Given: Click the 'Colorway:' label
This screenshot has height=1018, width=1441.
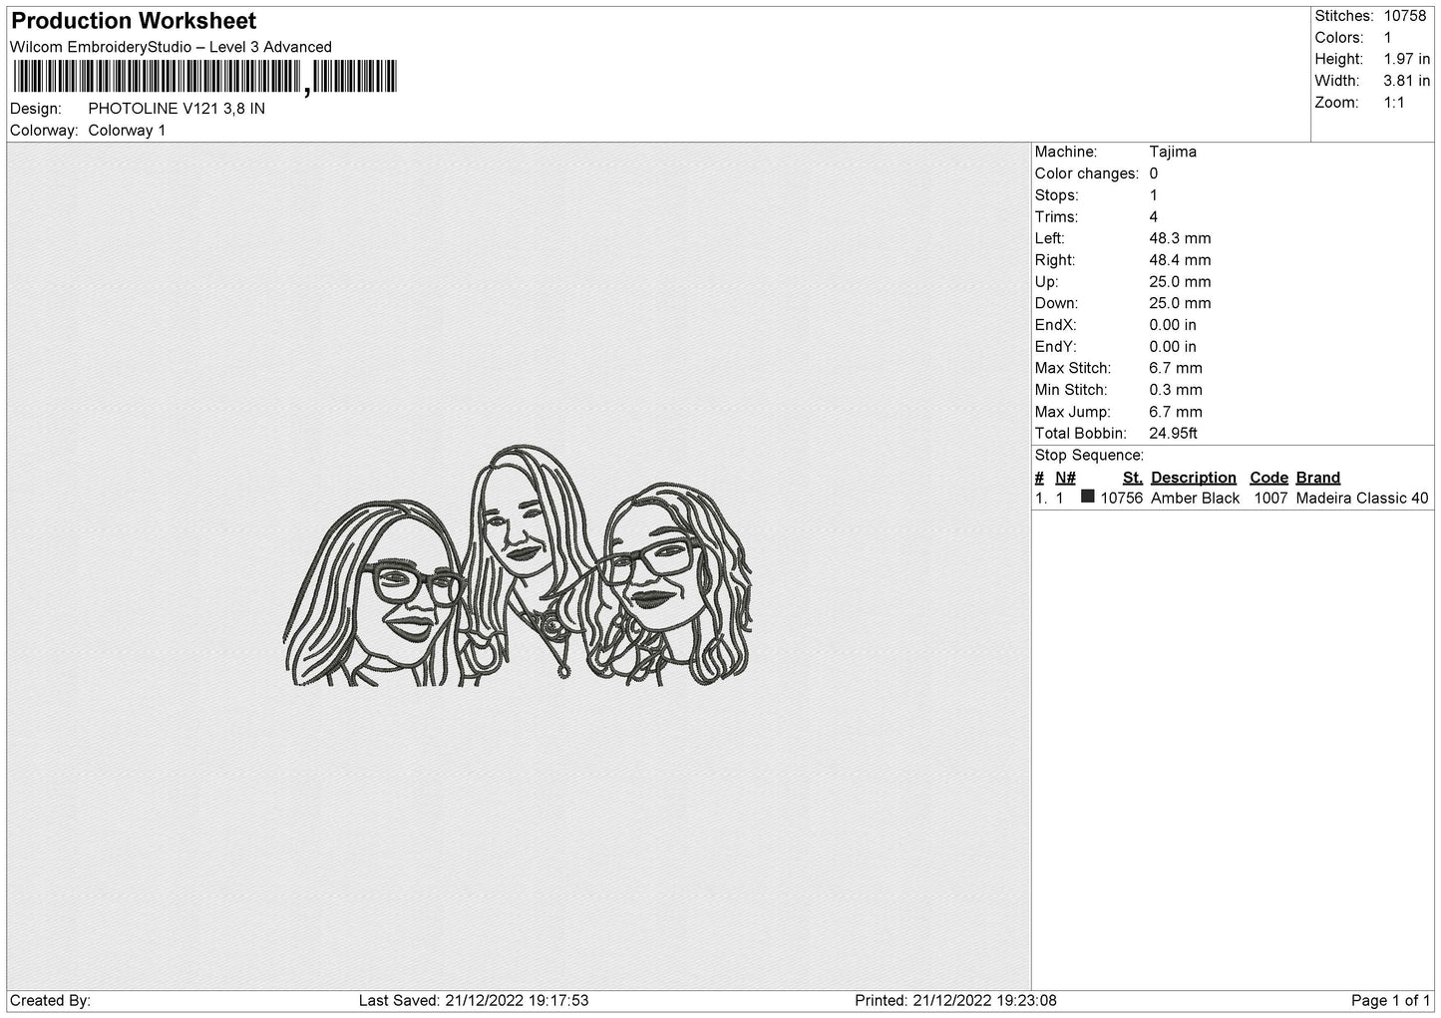Looking at the screenshot, I should (x=44, y=131).
